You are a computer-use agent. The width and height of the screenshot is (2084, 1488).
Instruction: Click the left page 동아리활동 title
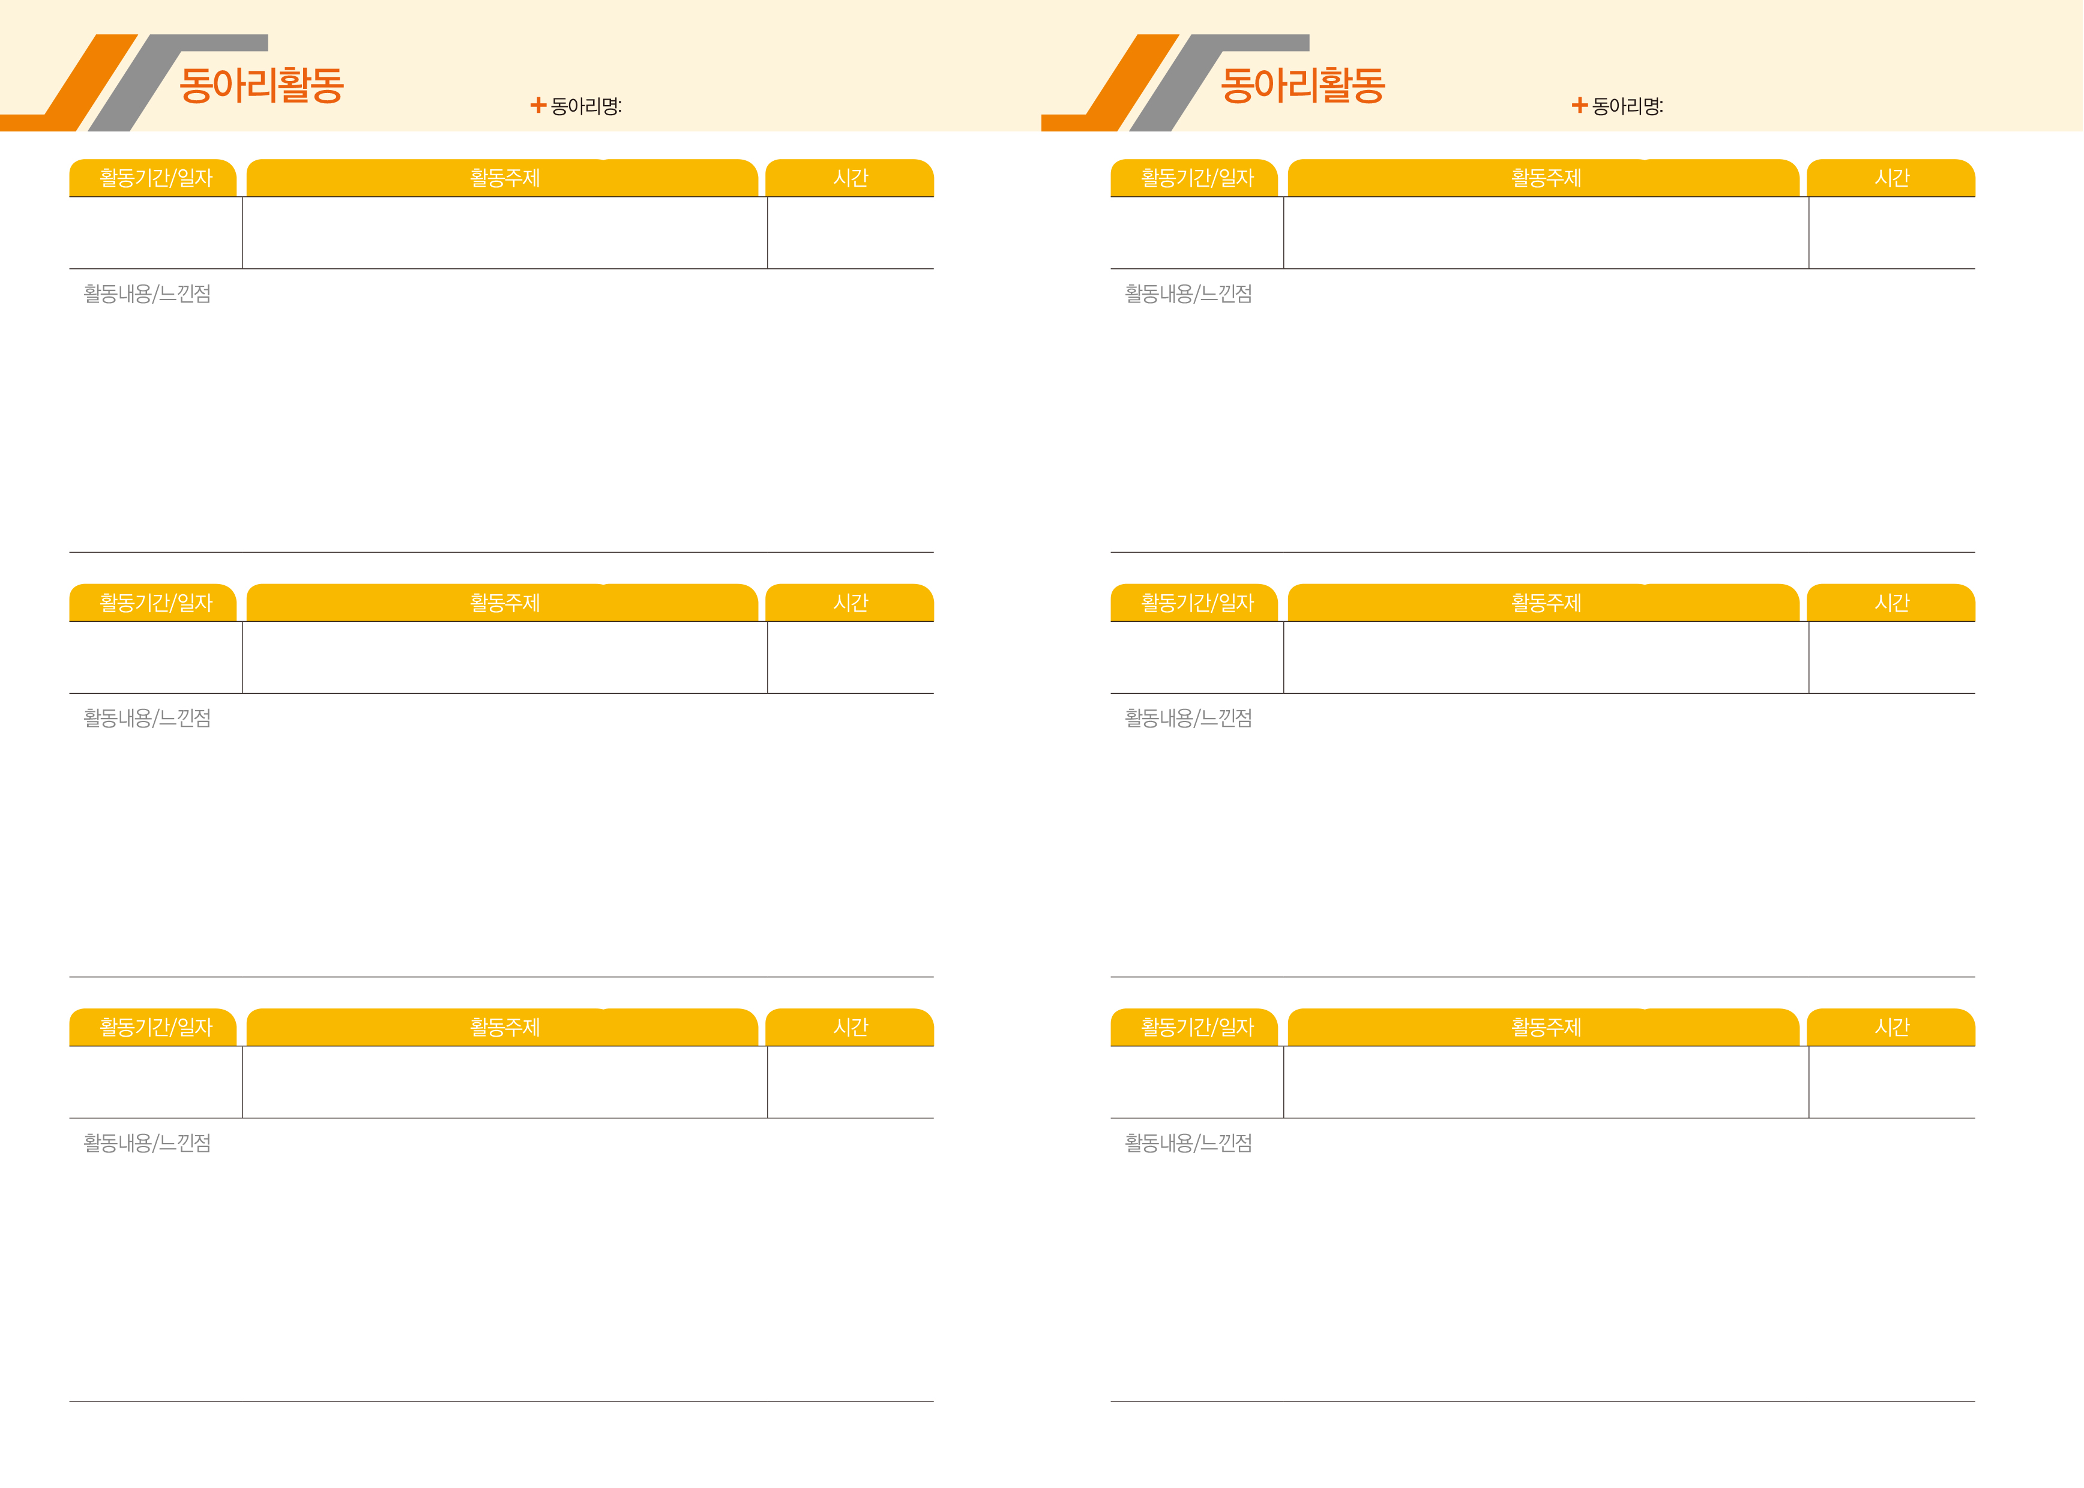point(261,84)
